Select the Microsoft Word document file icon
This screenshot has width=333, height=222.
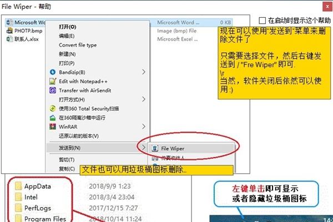(x=9, y=22)
